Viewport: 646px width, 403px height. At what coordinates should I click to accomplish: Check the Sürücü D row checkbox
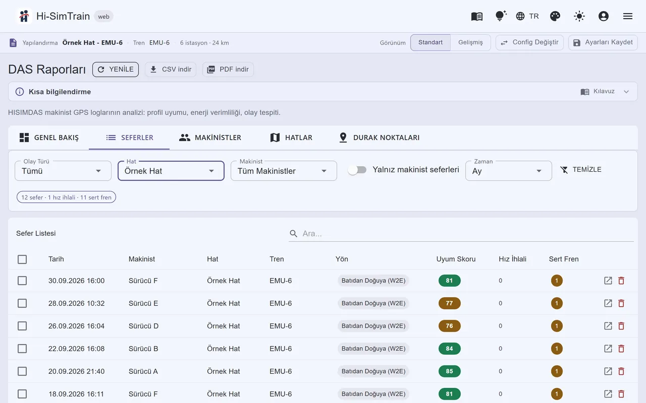(22, 326)
